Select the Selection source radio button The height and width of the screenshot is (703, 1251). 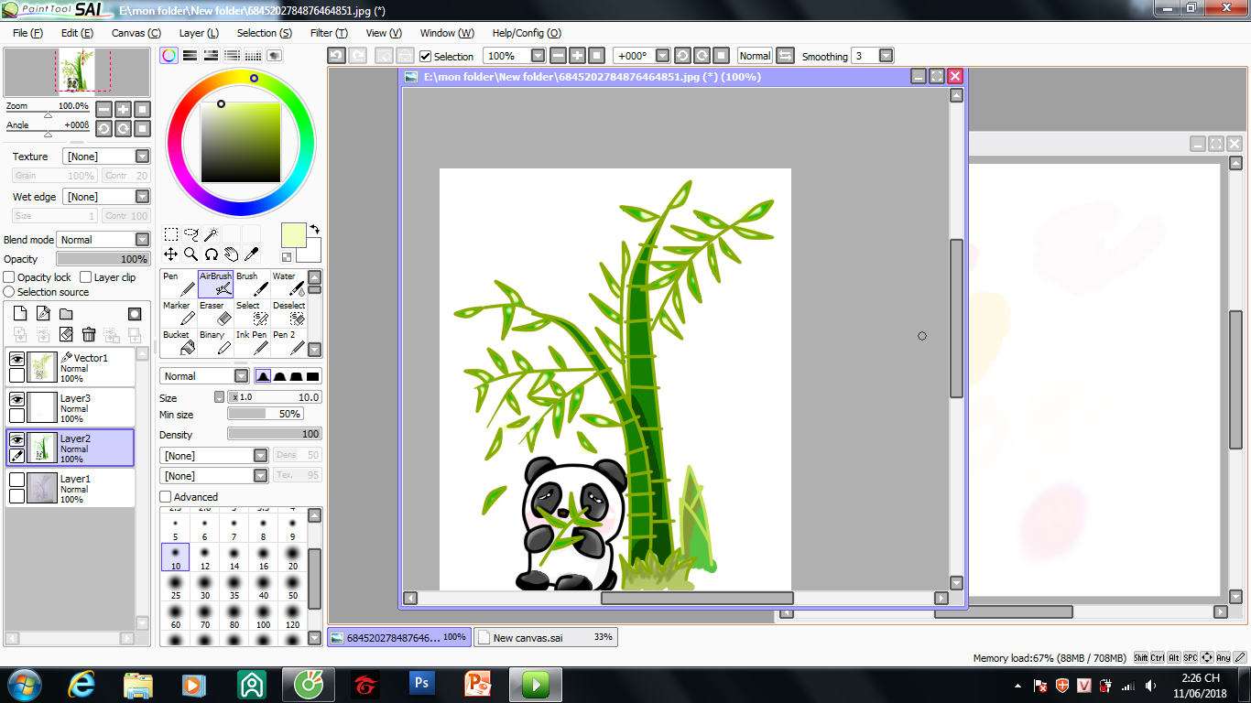click(9, 292)
